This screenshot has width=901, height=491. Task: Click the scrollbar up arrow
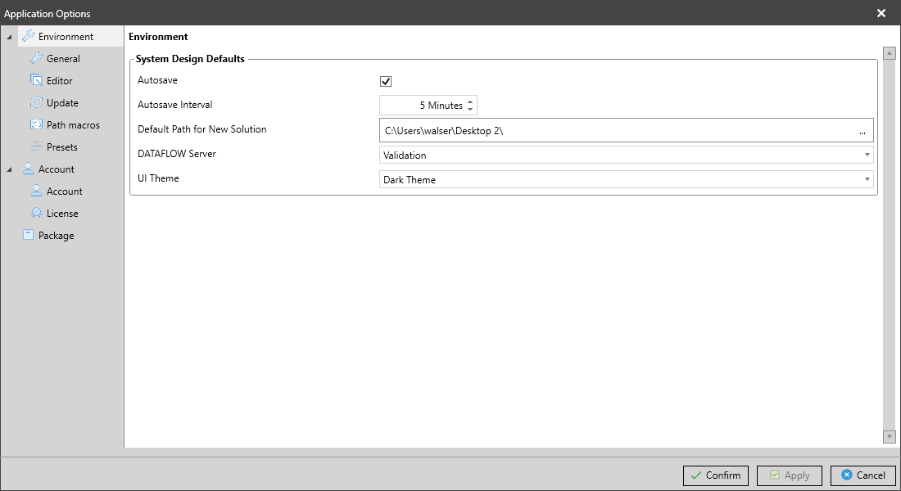click(x=889, y=53)
